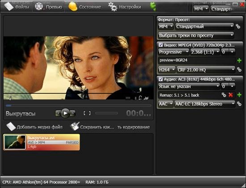Click double chevron icon on preview
The image size is (246, 188).
(146, 98)
